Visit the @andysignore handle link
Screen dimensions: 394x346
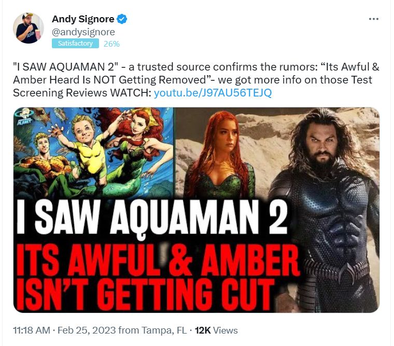(x=83, y=32)
